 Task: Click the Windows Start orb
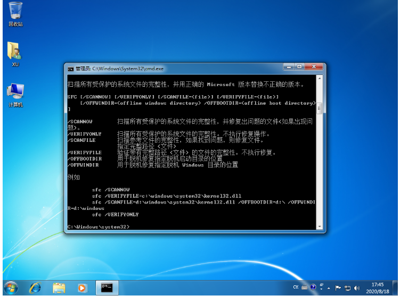(x=10, y=287)
